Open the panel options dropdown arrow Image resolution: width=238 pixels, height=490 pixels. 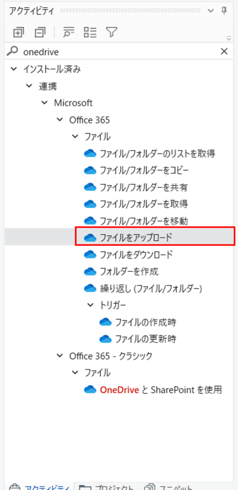[x=210, y=11]
